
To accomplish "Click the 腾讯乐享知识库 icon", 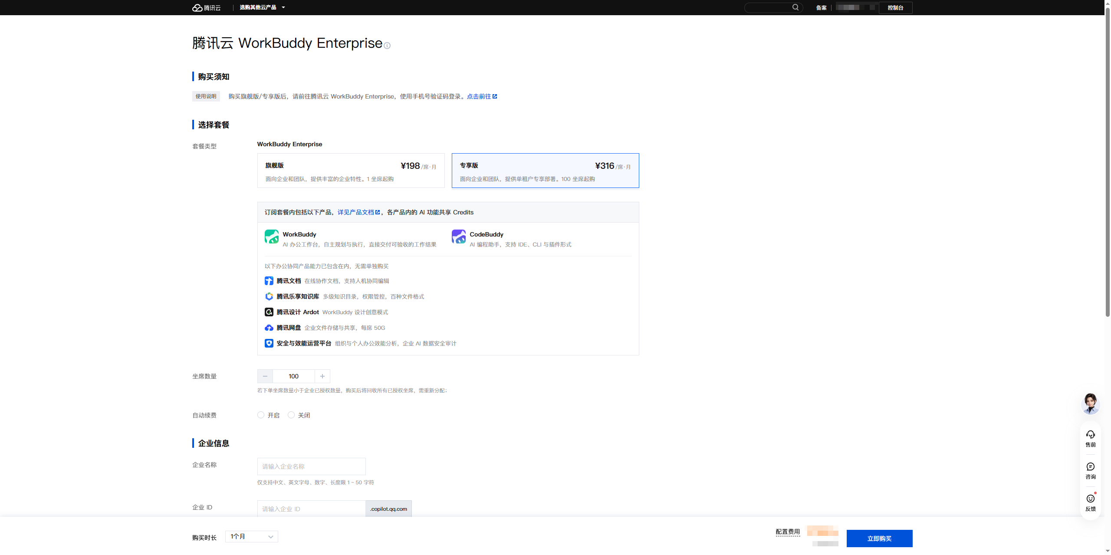I will (269, 296).
